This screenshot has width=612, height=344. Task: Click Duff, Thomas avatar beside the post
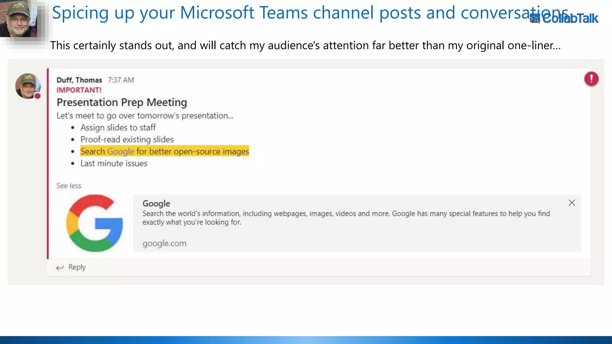coord(28,86)
